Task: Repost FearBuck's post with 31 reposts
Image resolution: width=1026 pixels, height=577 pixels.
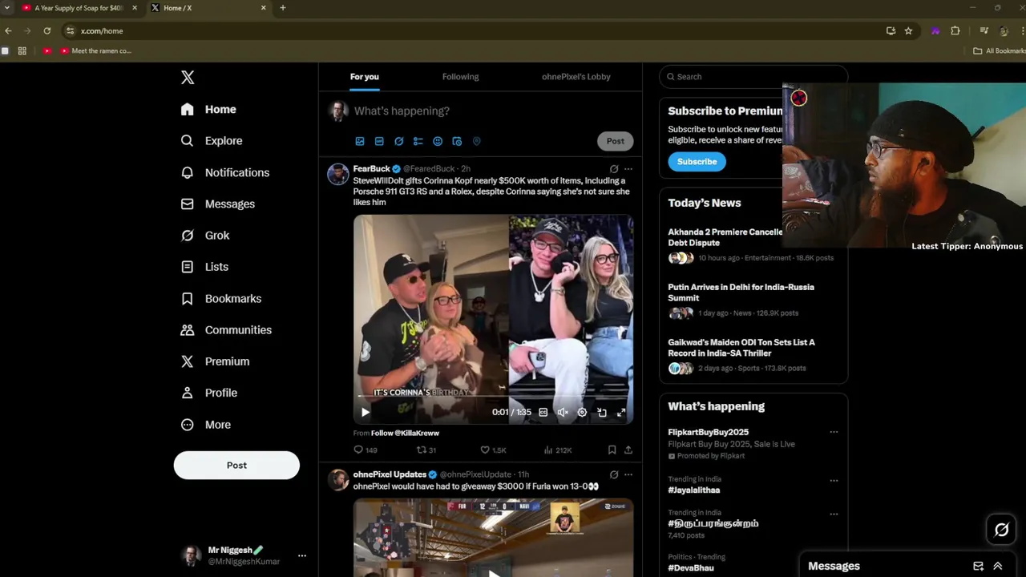Action: tap(426, 450)
